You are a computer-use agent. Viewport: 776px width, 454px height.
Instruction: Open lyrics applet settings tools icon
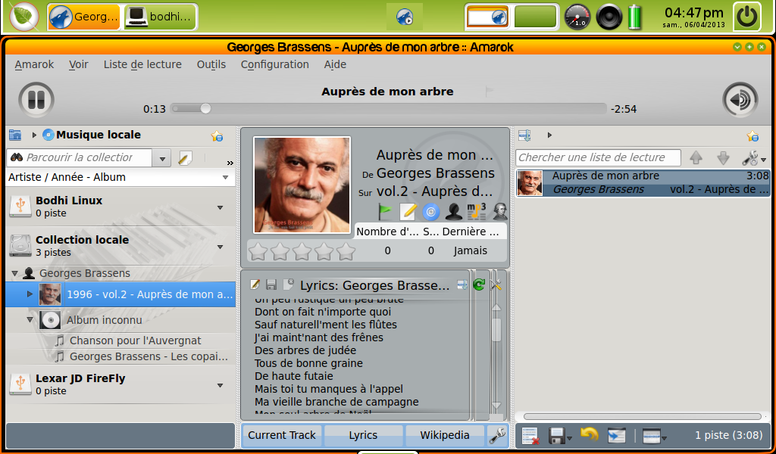496,285
